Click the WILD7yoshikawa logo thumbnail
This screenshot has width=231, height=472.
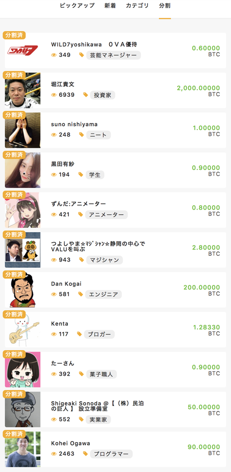point(23,50)
